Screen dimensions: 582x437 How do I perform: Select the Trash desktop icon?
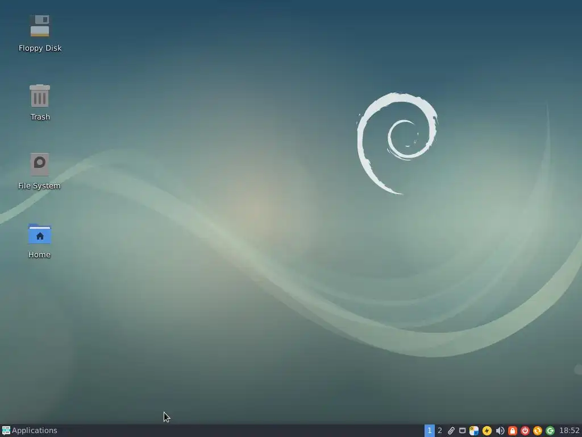point(40,96)
